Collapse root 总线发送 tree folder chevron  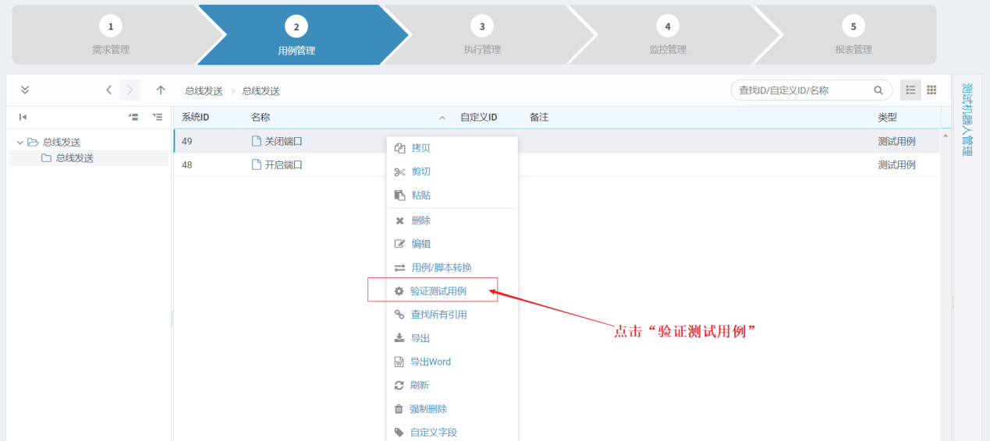pyautogui.click(x=20, y=143)
